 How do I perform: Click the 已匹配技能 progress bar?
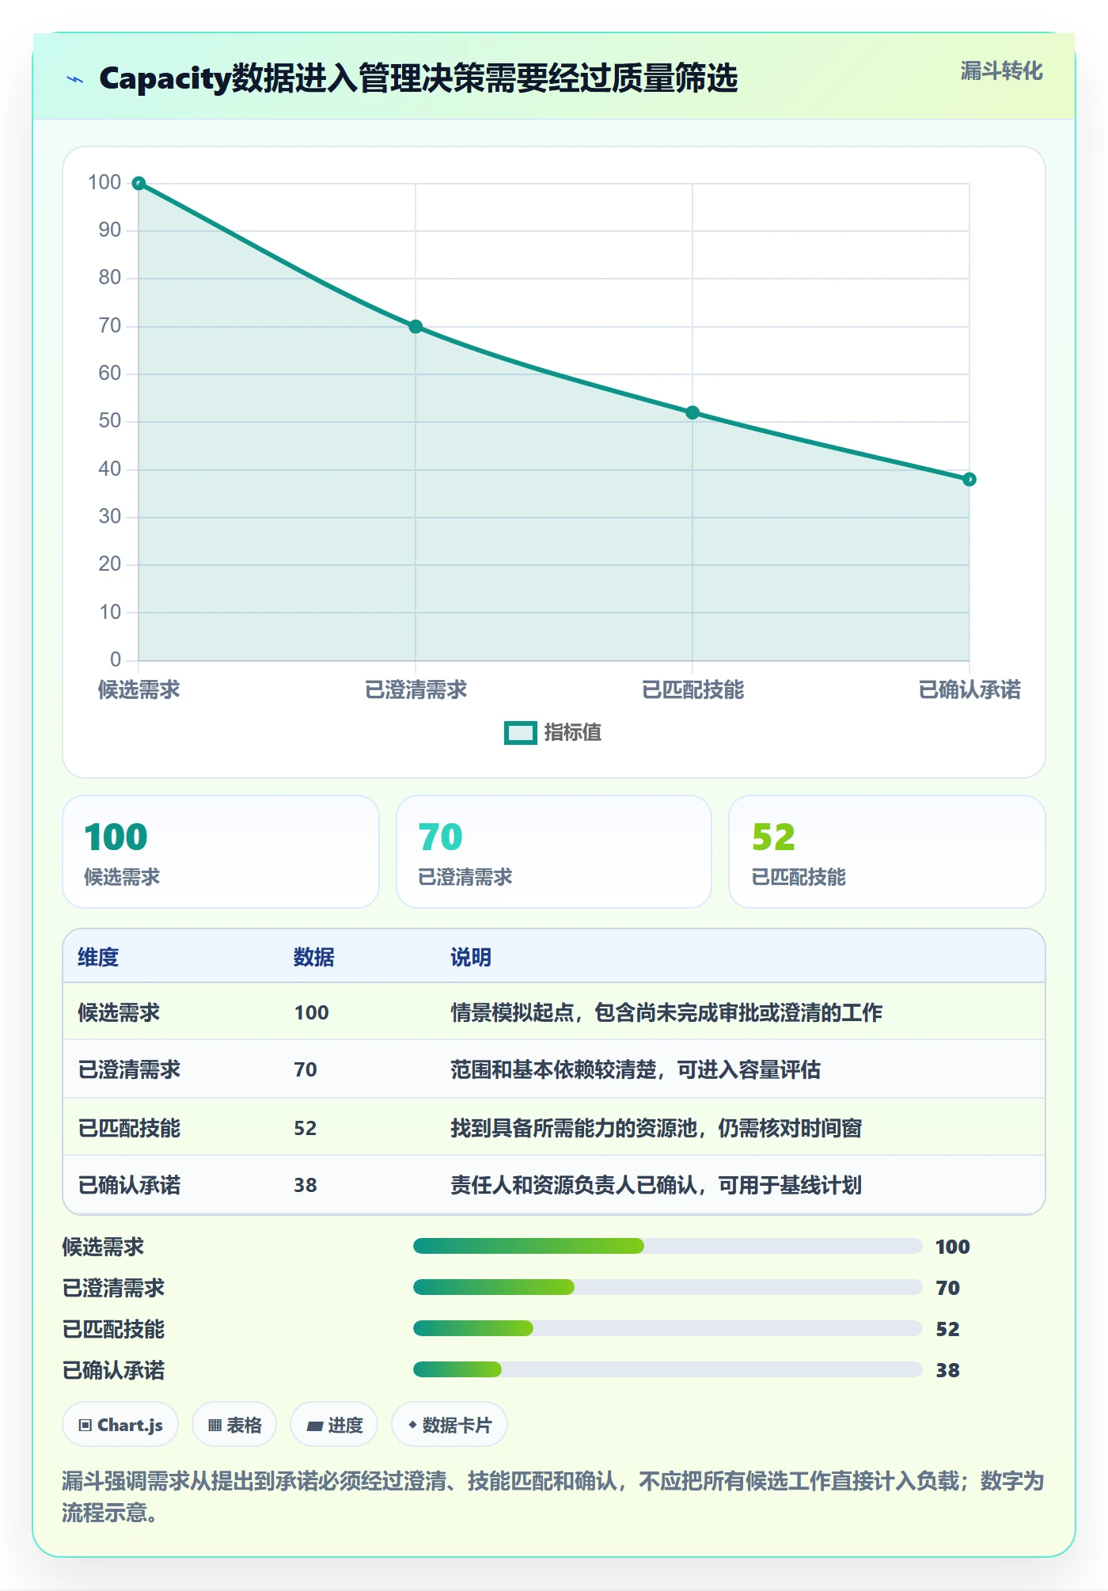pyautogui.click(x=667, y=1329)
